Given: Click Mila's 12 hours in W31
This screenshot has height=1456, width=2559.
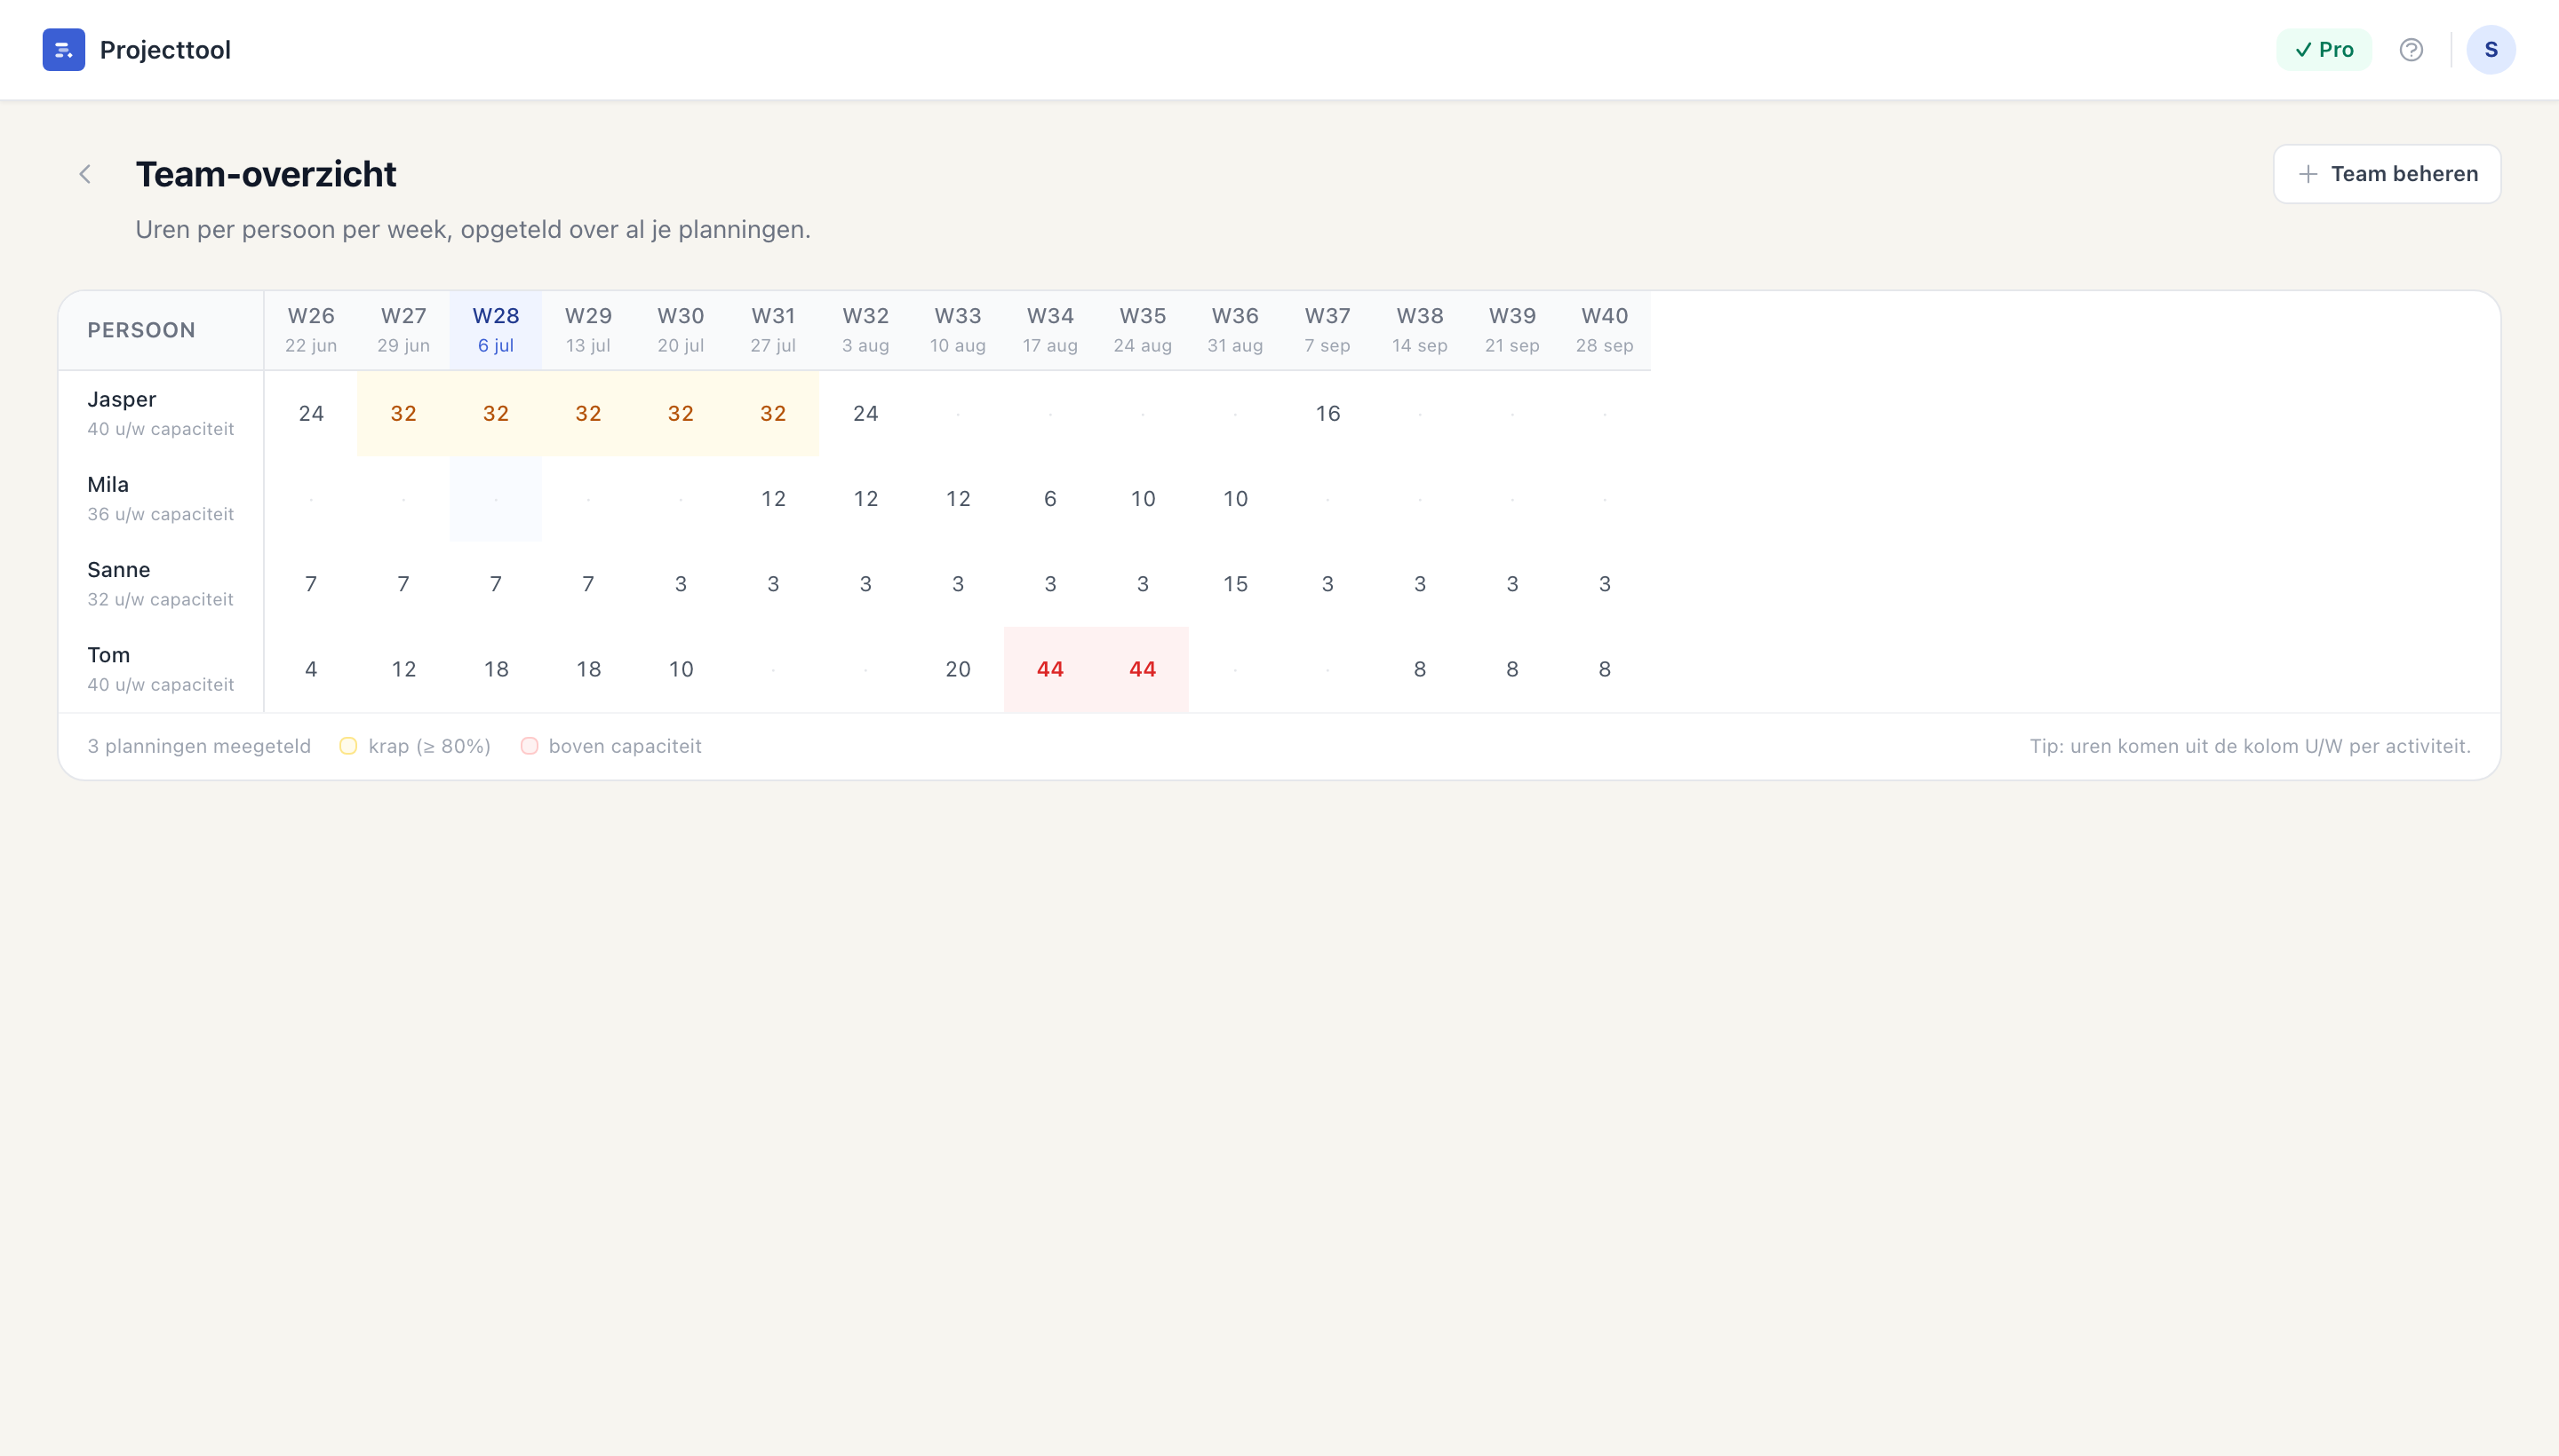Looking at the screenshot, I should [x=773, y=499].
